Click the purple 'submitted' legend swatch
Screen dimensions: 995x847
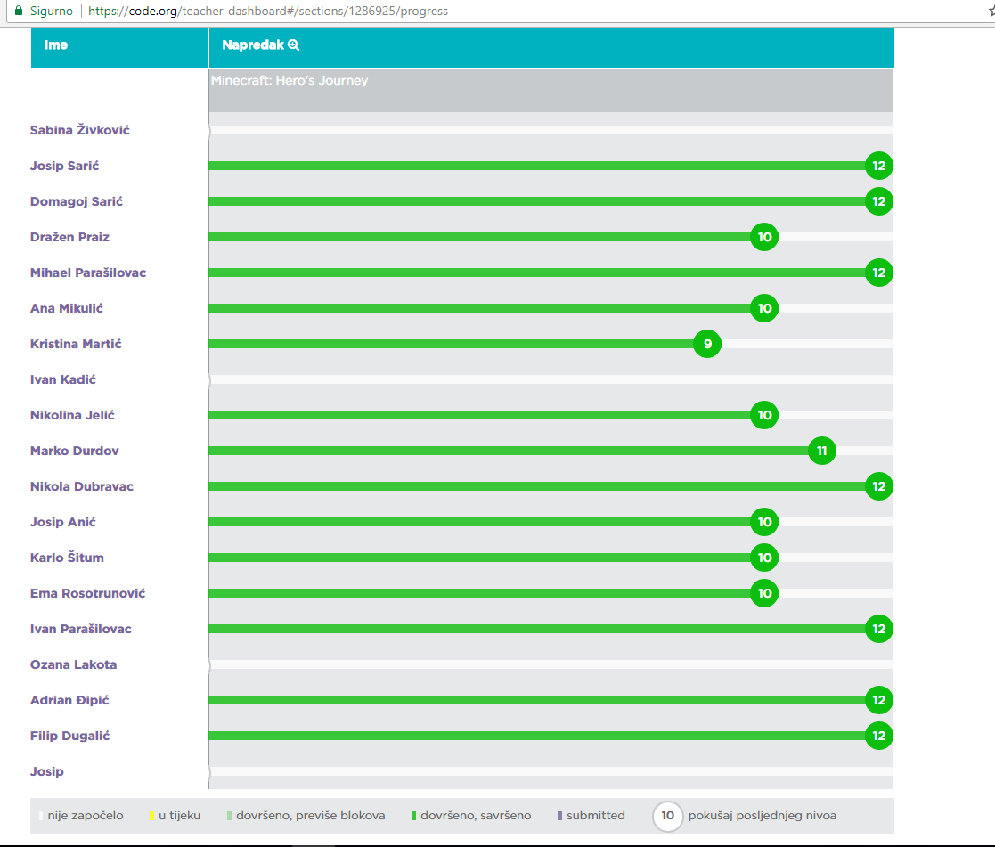(559, 816)
